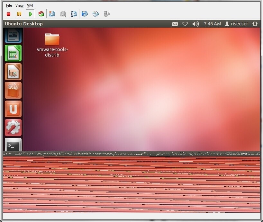
Task: Open the session gear menu
Action: pyautogui.click(x=255, y=23)
